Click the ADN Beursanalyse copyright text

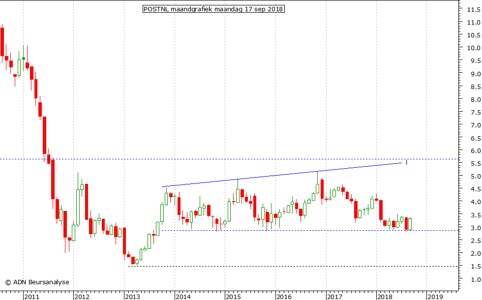[x=37, y=282]
